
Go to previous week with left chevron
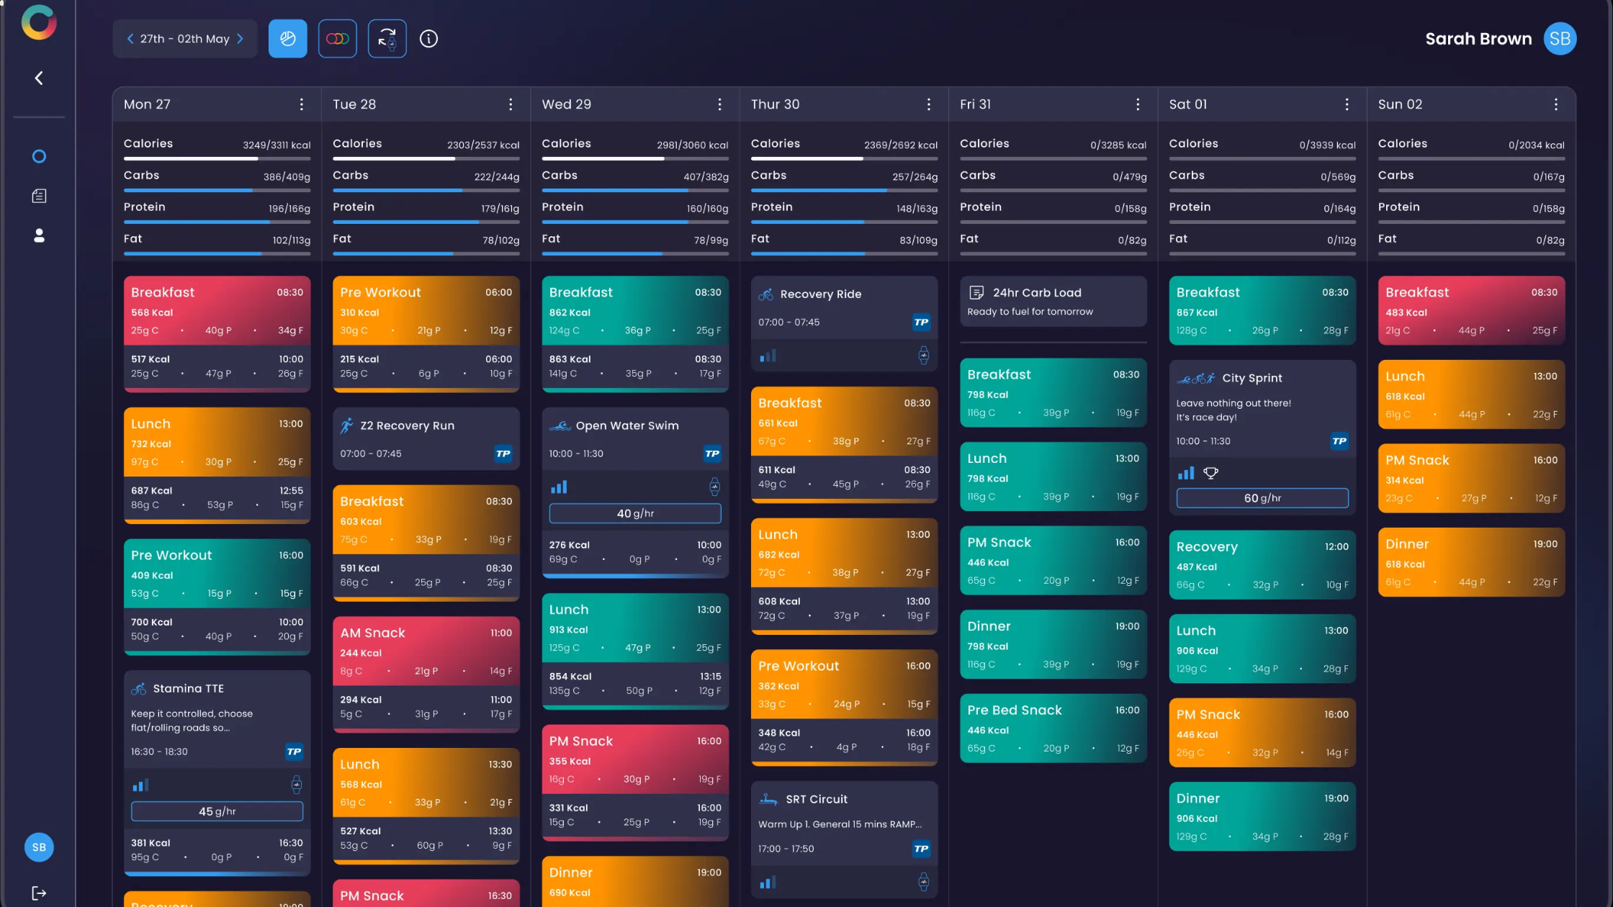pyautogui.click(x=130, y=39)
